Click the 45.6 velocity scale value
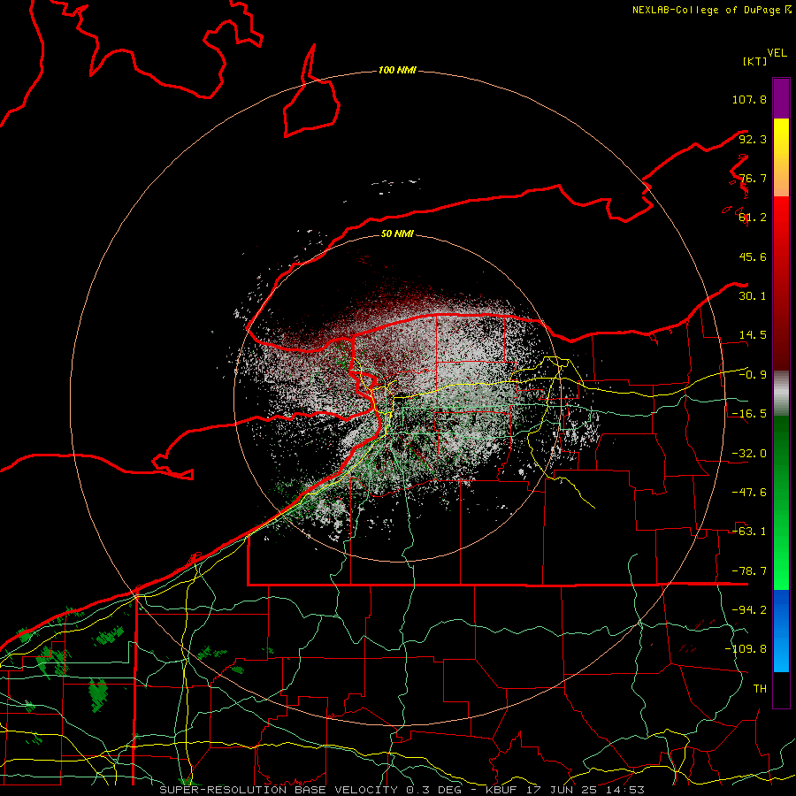This screenshot has width=796, height=796. [x=753, y=256]
